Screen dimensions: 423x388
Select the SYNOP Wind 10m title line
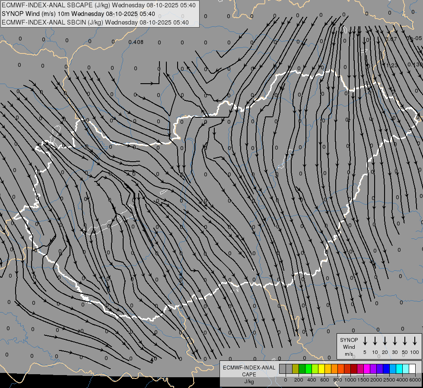(x=78, y=14)
